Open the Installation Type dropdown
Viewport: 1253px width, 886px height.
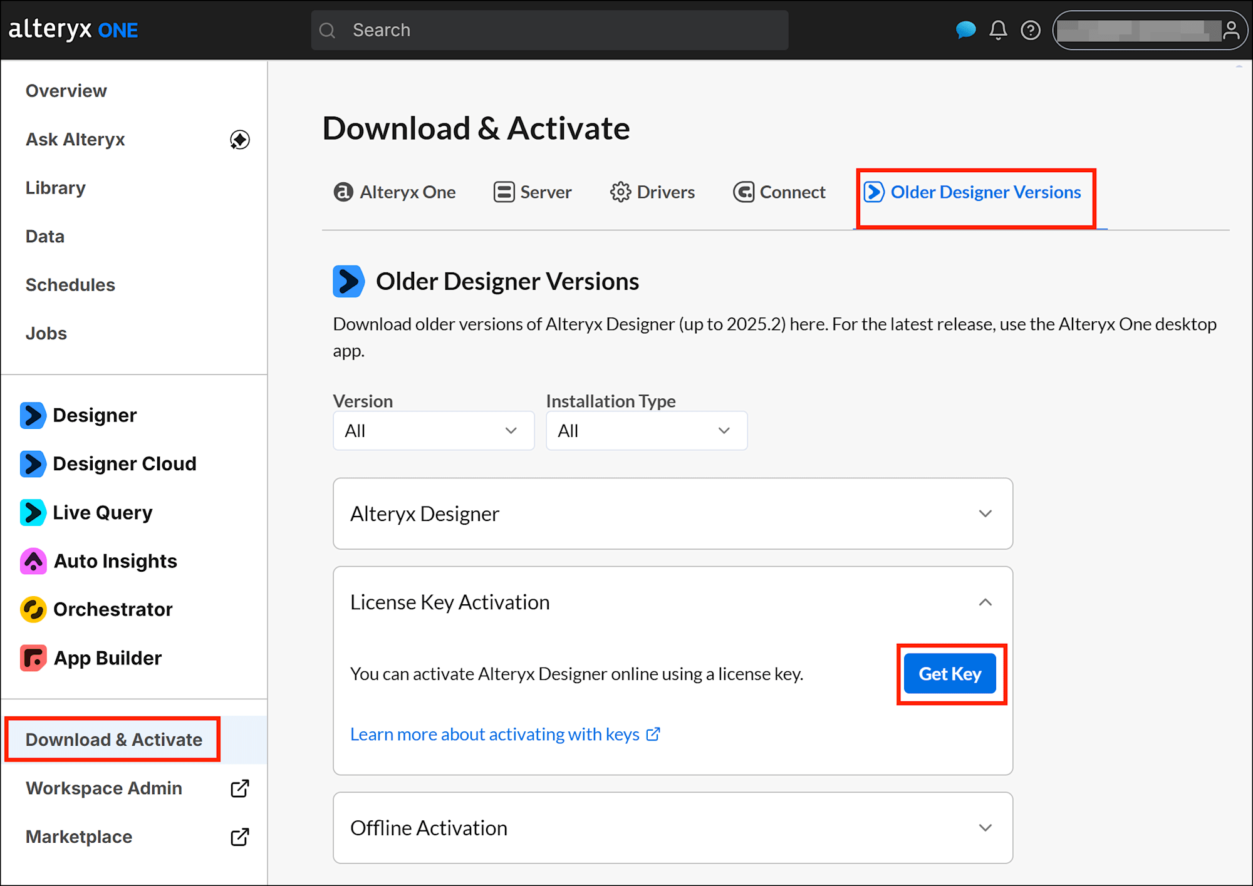pyautogui.click(x=647, y=431)
